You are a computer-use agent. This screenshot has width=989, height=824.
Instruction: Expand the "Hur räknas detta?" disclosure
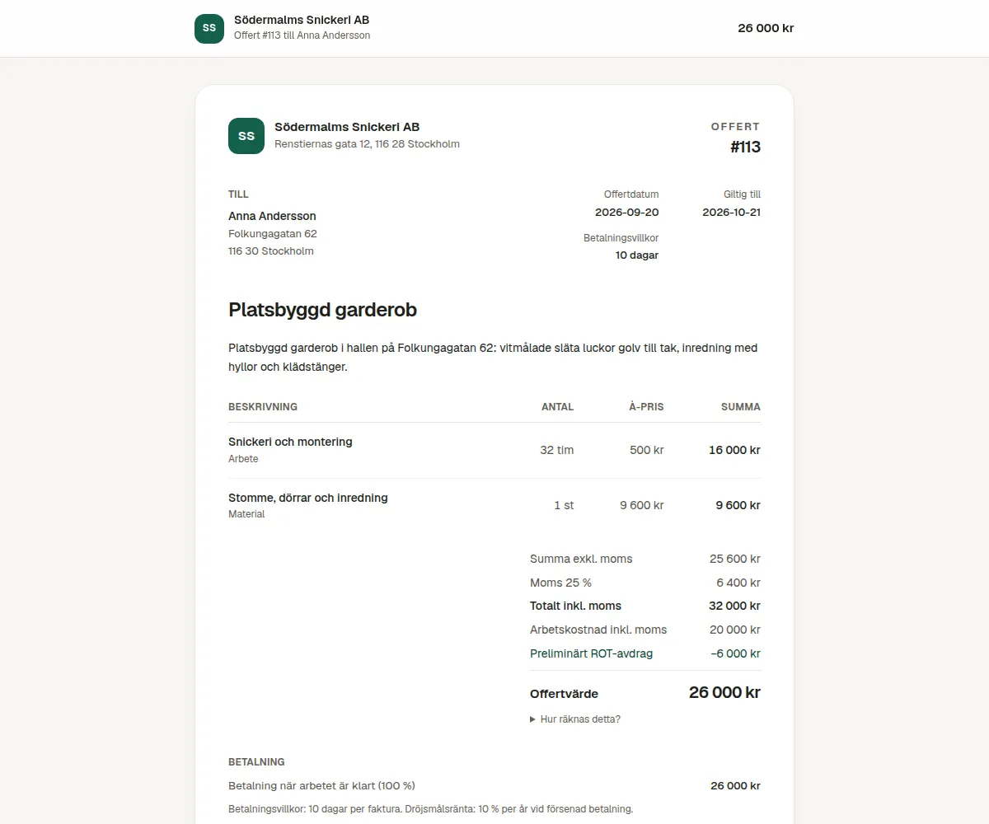click(x=575, y=719)
